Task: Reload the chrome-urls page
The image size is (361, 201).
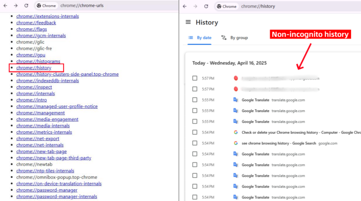Action: 26,6
